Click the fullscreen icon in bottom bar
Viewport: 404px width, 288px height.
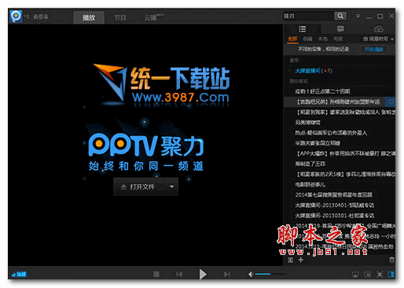380,275
